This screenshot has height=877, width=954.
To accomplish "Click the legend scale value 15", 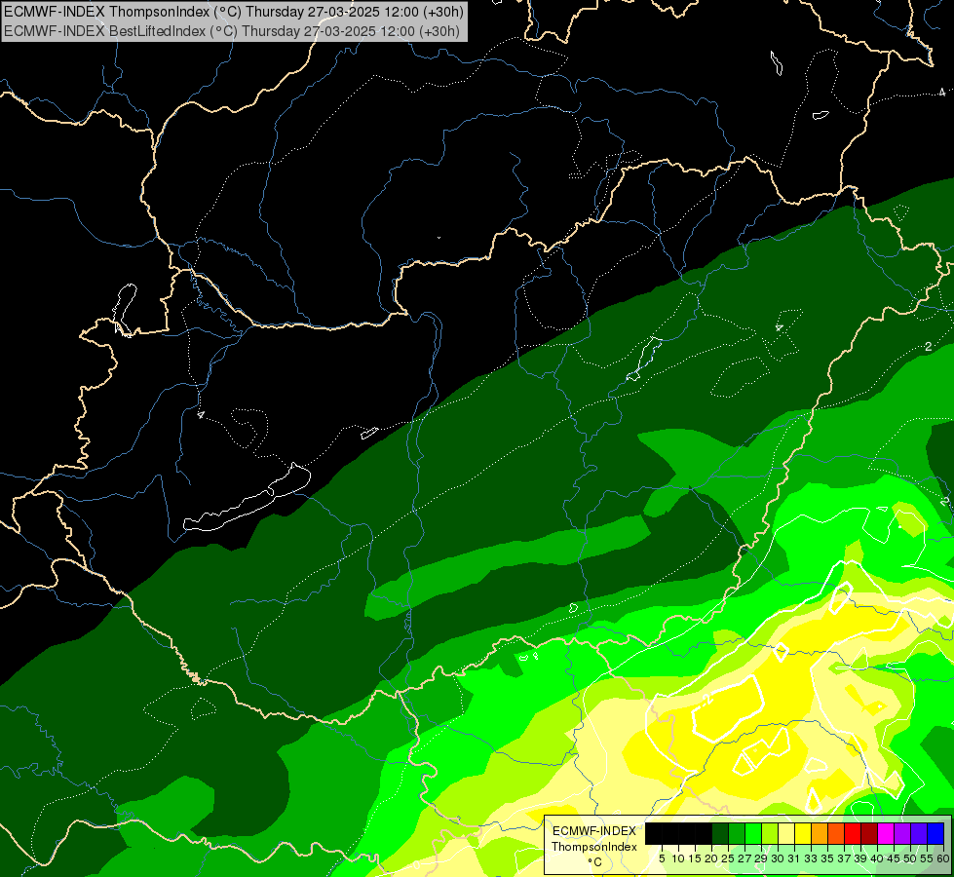I will point(695,858).
